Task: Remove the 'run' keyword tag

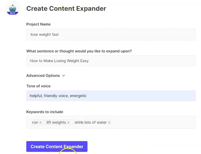Action: (41, 123)
